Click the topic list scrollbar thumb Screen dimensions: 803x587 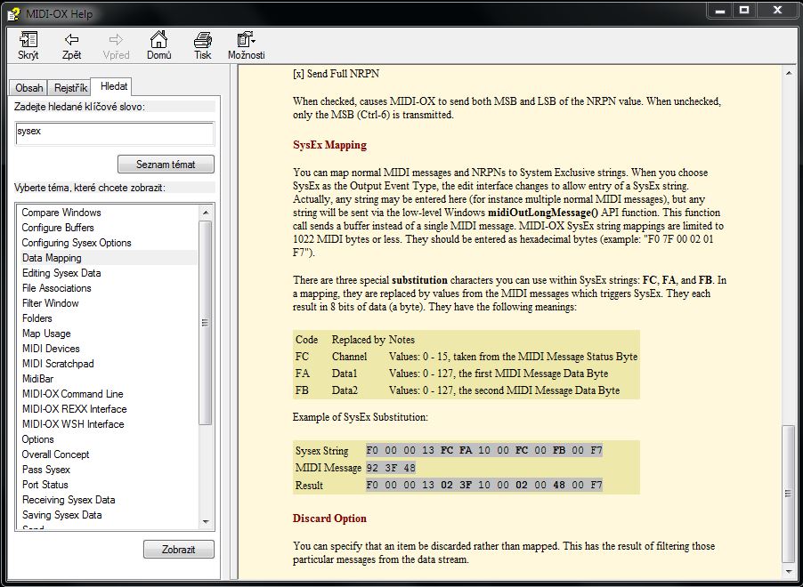206,323
